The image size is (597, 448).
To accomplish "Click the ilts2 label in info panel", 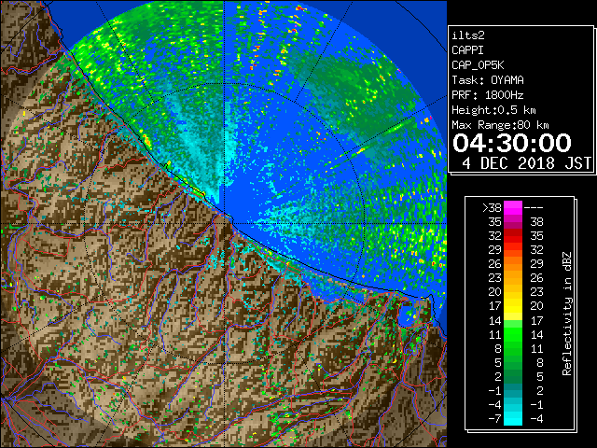I will [x=468, y=35].
